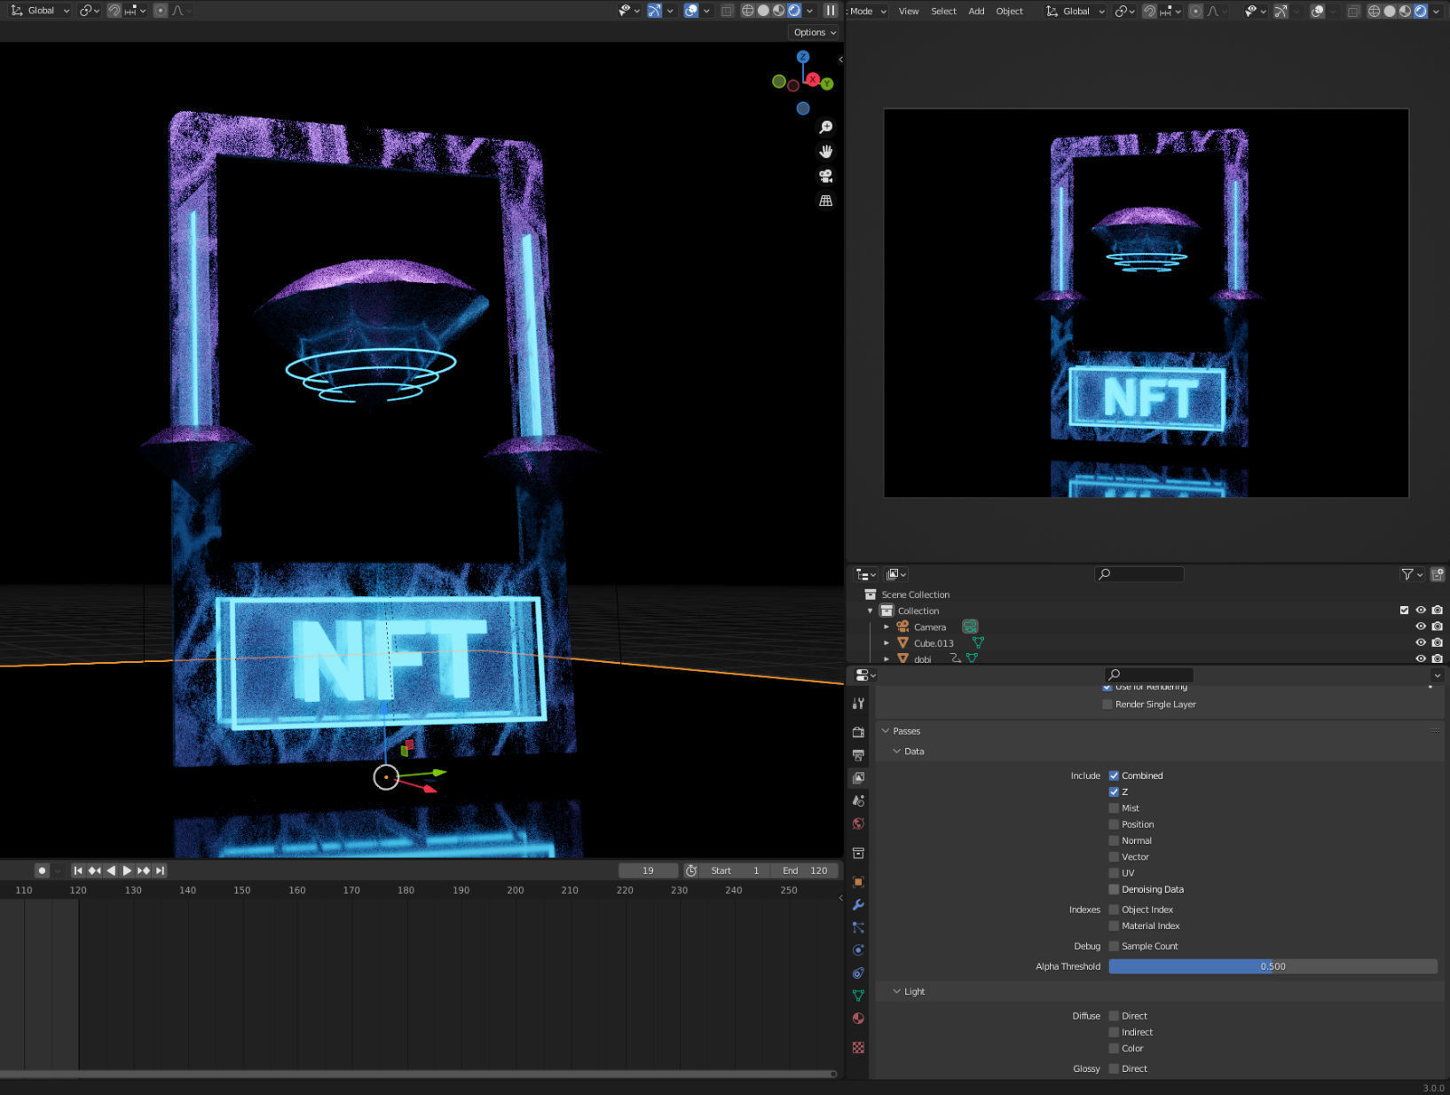Click the End frame field 120
This screenshot has height=1095, width=1450.
pos(806,870)
